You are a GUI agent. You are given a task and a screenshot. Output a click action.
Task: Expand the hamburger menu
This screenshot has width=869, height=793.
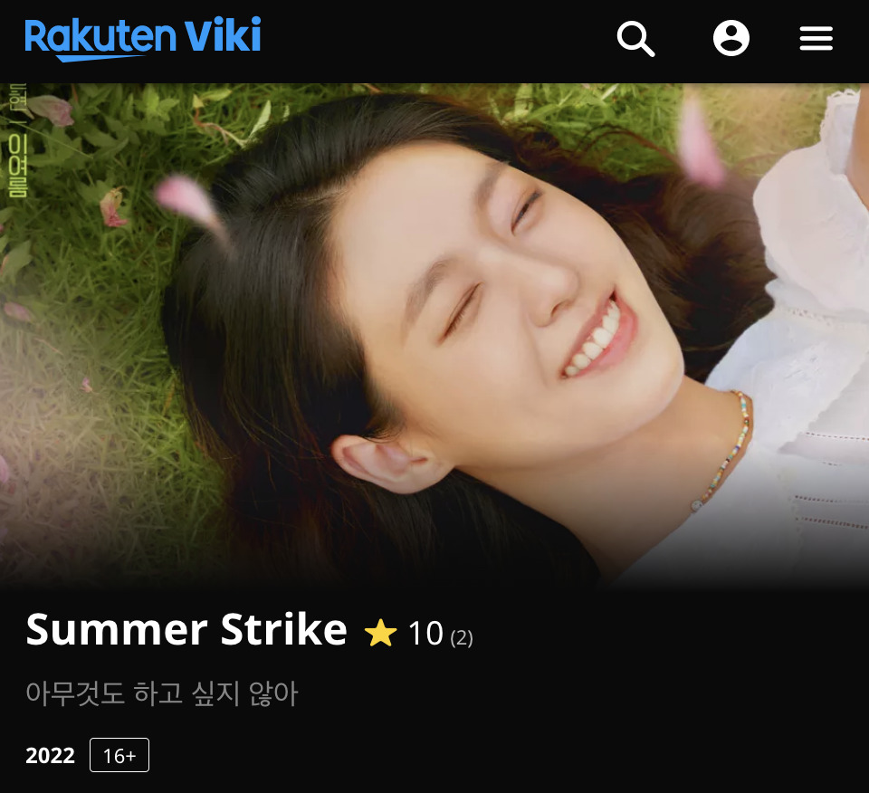[816, 38]
